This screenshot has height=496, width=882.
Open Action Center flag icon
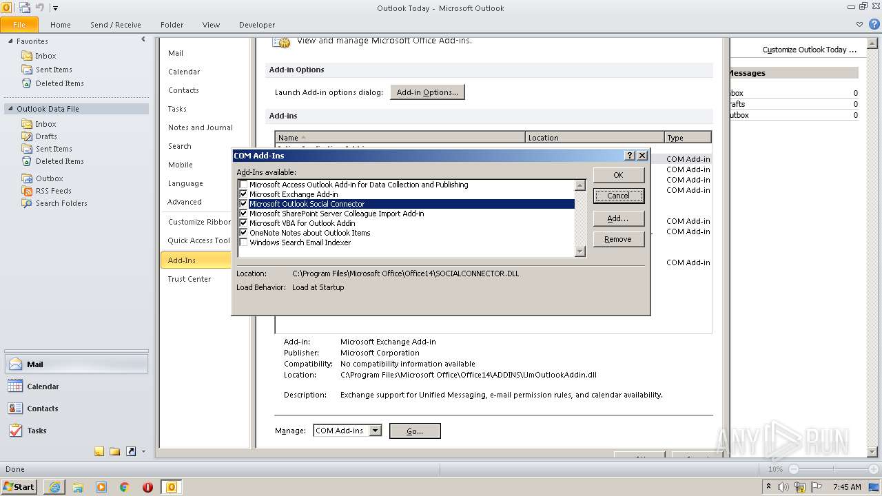pyautogui.click(x=817, y=487)
